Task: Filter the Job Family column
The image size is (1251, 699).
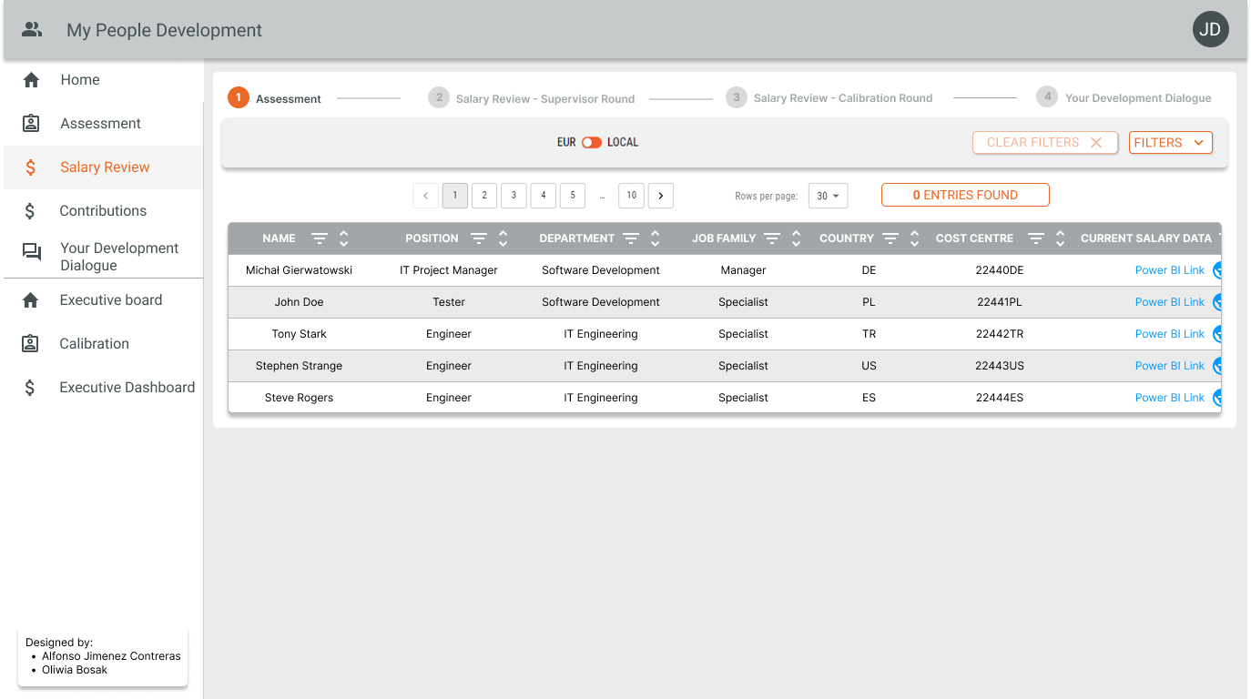Action: 772,238
